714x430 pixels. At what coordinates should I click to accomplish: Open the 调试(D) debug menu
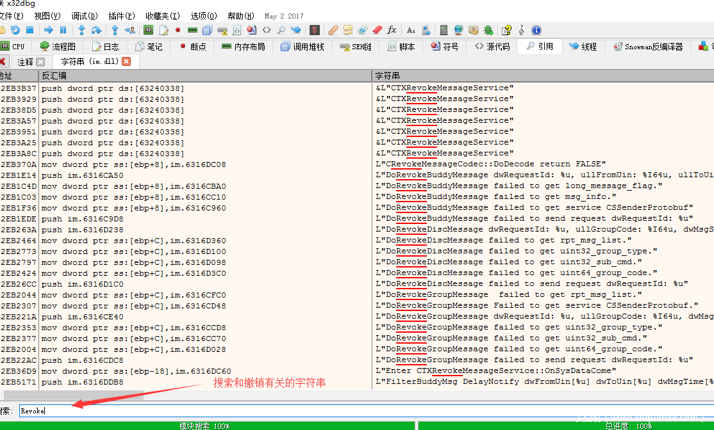85,16
